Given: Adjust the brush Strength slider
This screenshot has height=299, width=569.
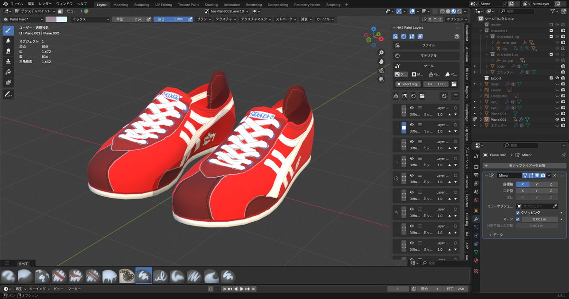Looking at the screenshot, I should pyautogui.click(x=170, y=19).
